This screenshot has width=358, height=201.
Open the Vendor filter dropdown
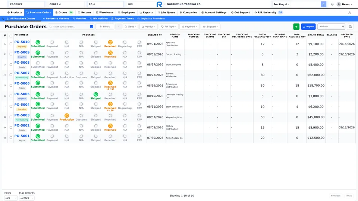[x=148, y=27]
